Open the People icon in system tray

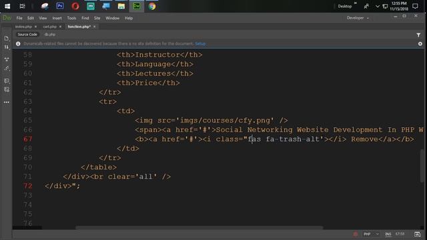tap(366, 6)
